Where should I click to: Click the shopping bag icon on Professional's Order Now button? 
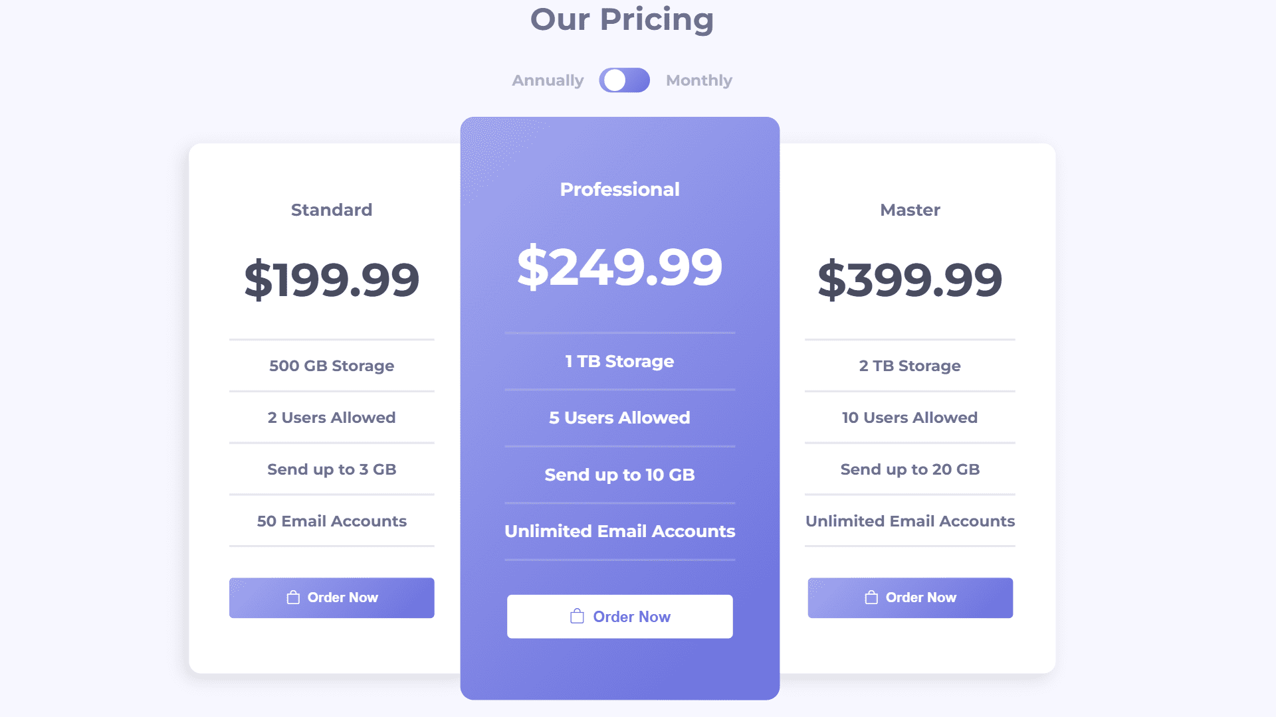[x=577, y=616]
